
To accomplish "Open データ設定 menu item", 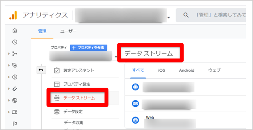I will coord(73,112).
